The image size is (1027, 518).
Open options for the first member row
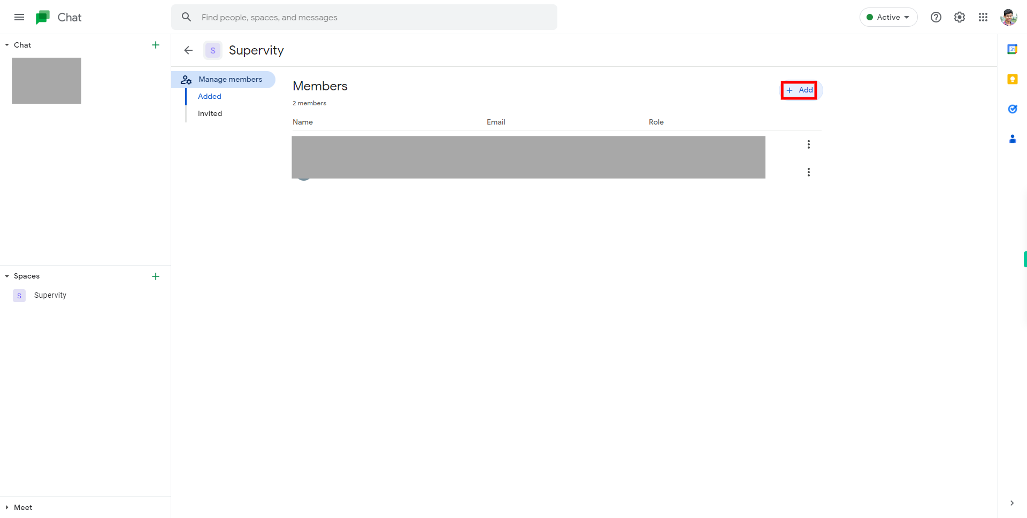809,144
